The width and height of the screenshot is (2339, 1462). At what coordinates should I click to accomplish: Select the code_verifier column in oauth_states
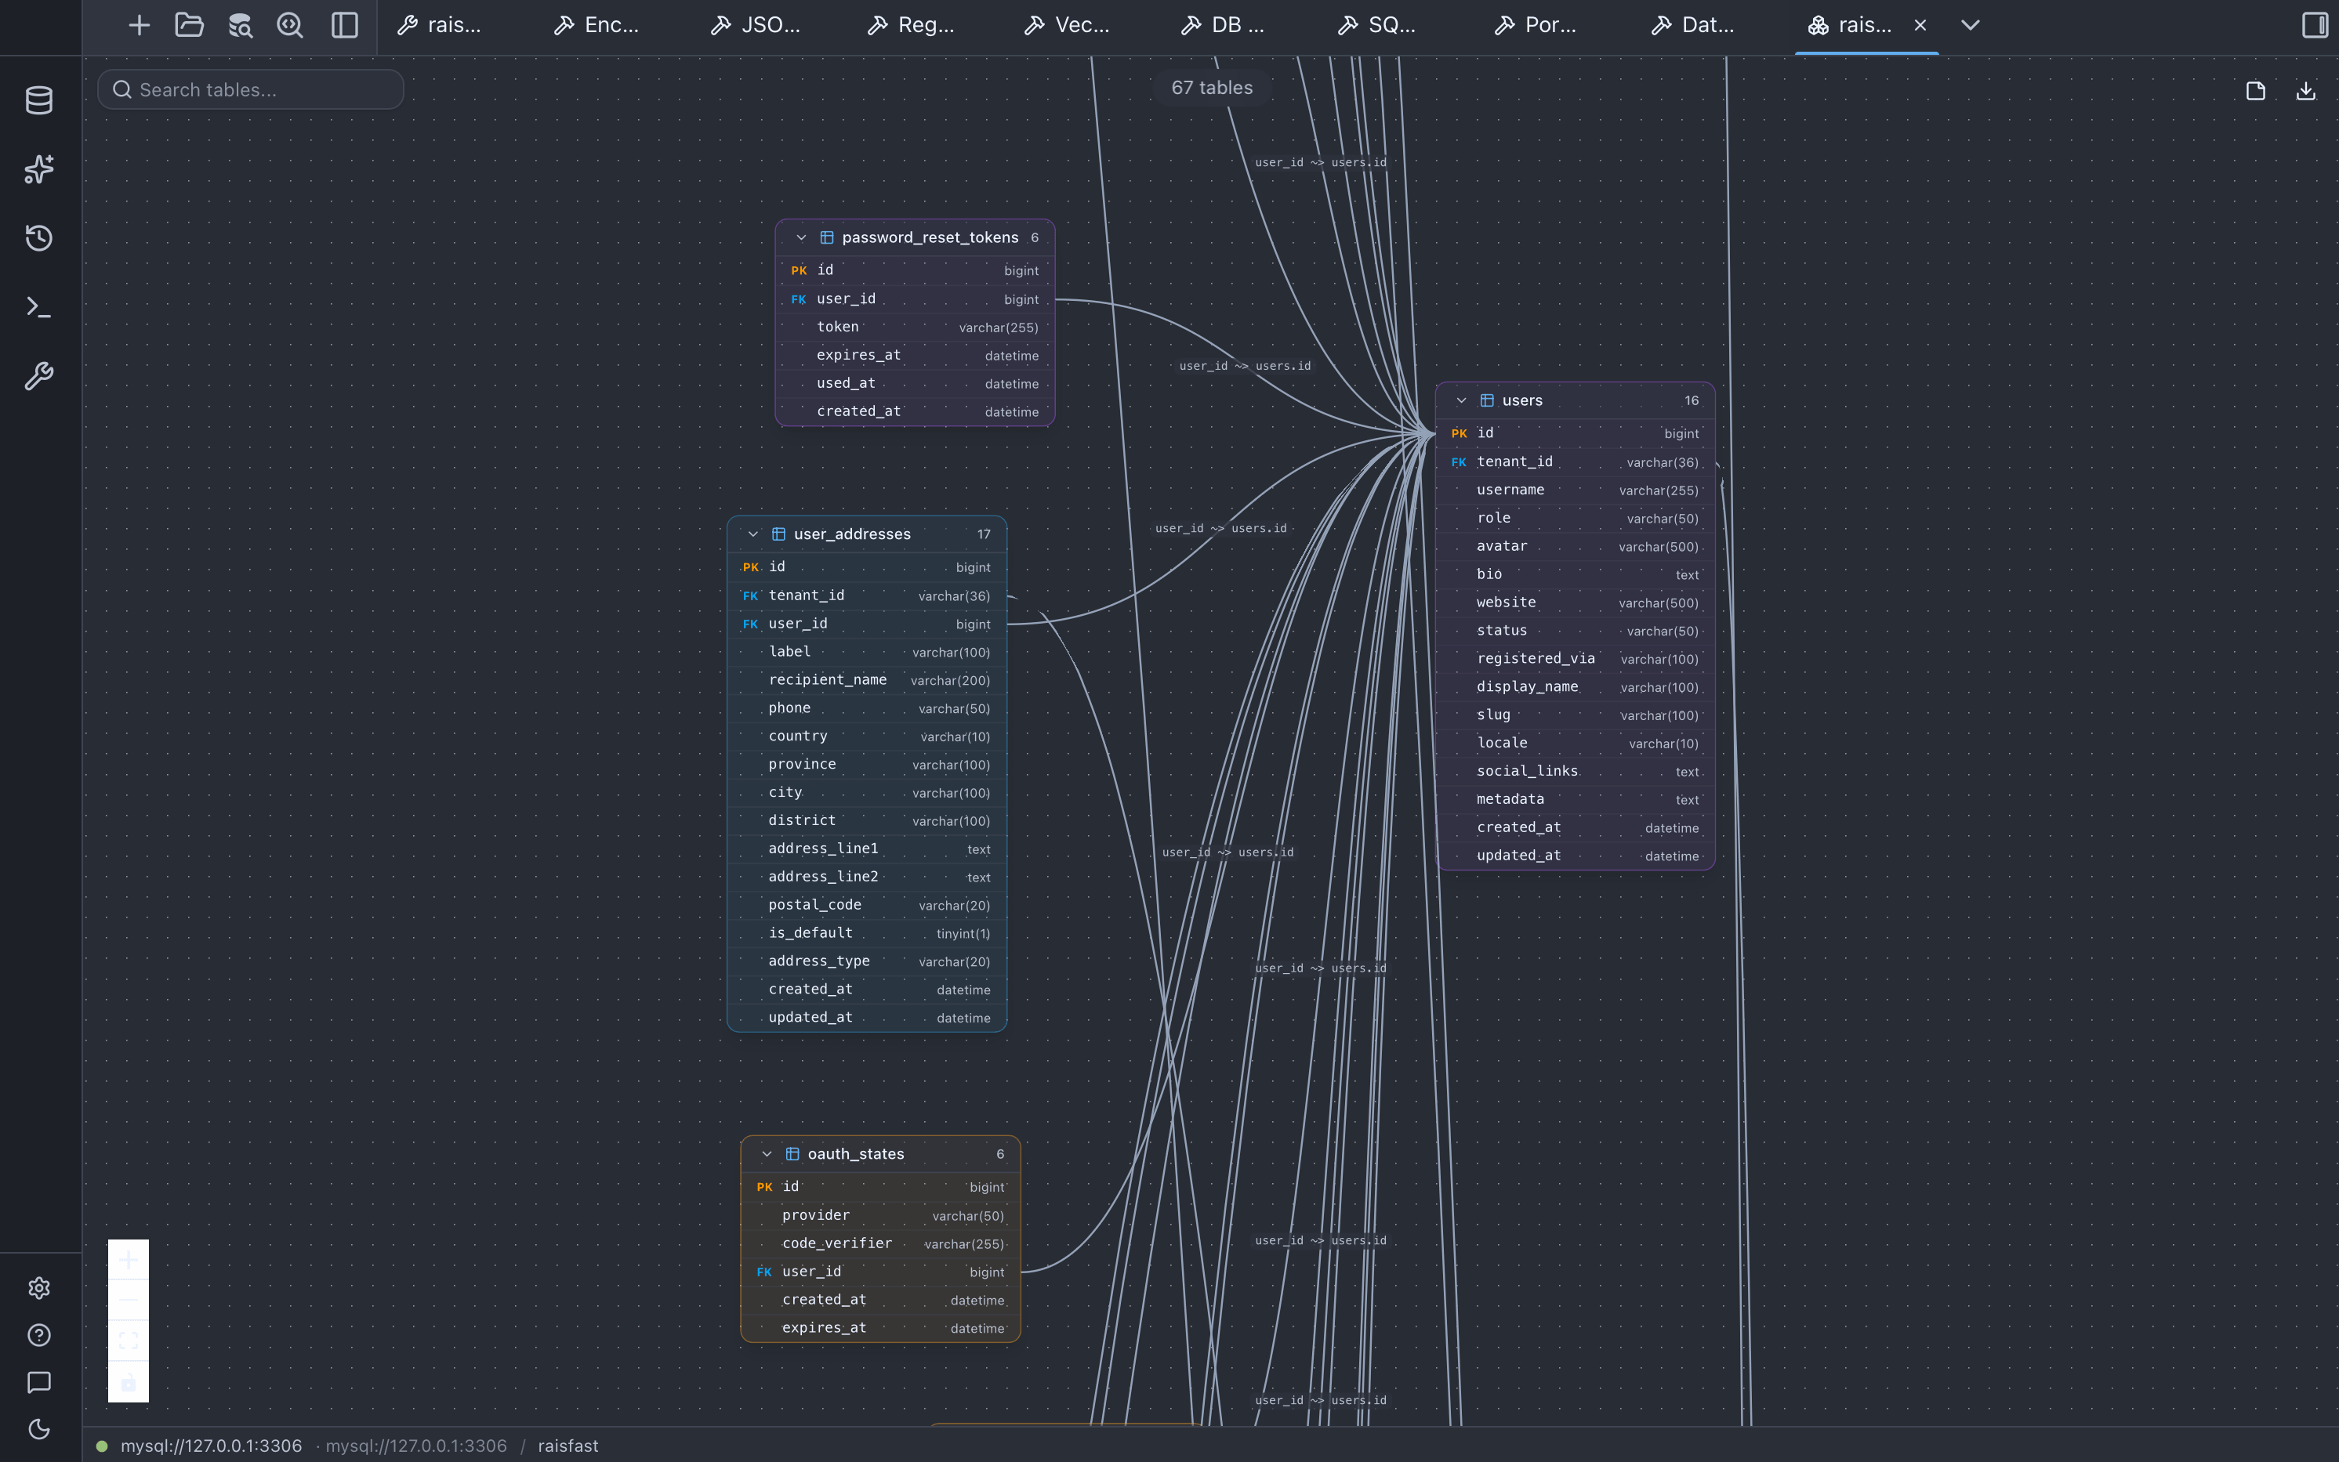[880, 1244]
